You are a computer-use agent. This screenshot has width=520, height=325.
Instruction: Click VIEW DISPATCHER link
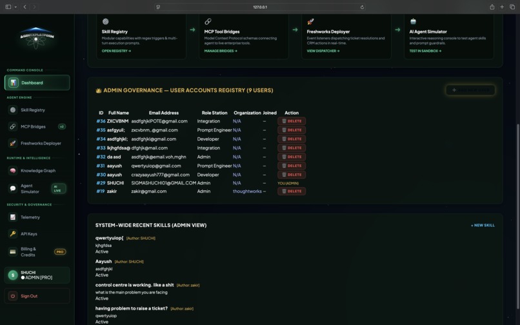tap(323, 51)
